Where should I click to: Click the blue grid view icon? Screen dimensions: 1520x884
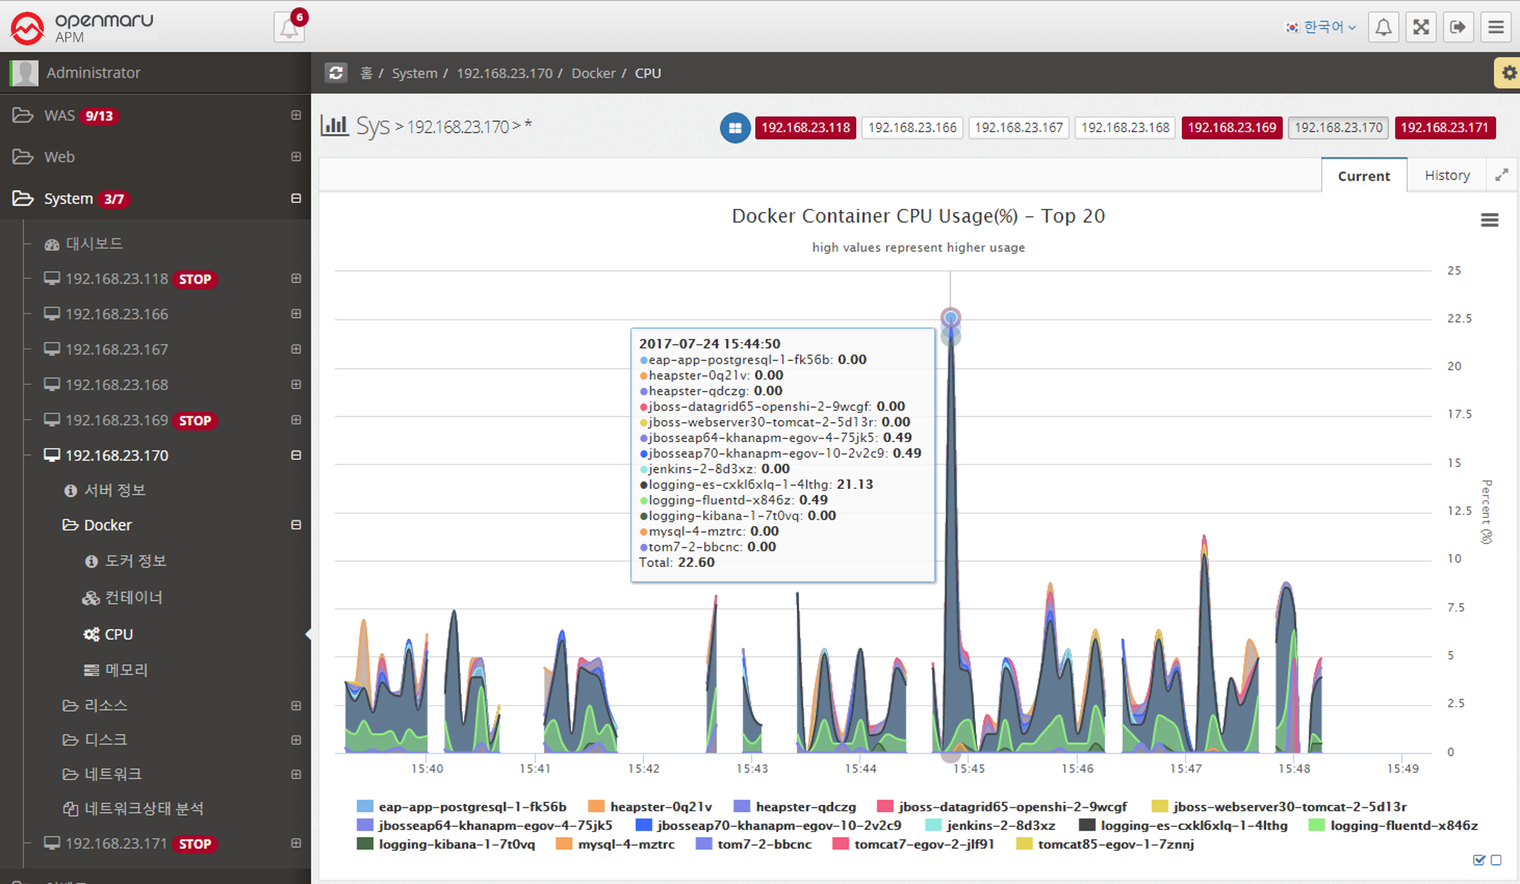tap(735, 127)
